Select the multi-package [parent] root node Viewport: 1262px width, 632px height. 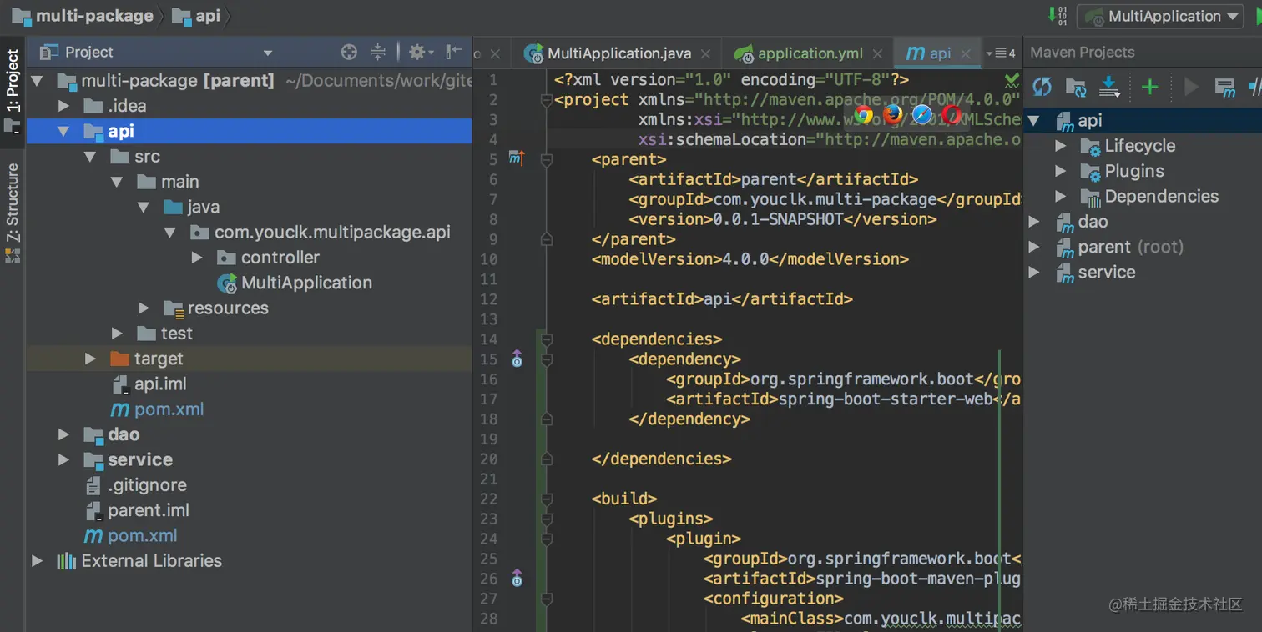pyautogui.click(x=165, y=81)
